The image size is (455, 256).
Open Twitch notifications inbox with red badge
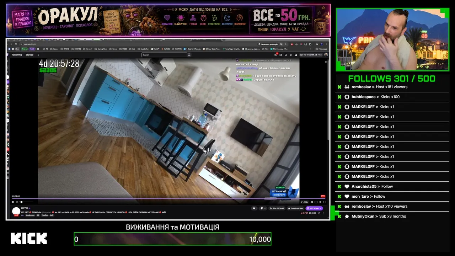click(x=276, y=55)
